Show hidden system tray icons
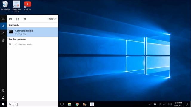191x107 pixels. click(x=150, y=104)
